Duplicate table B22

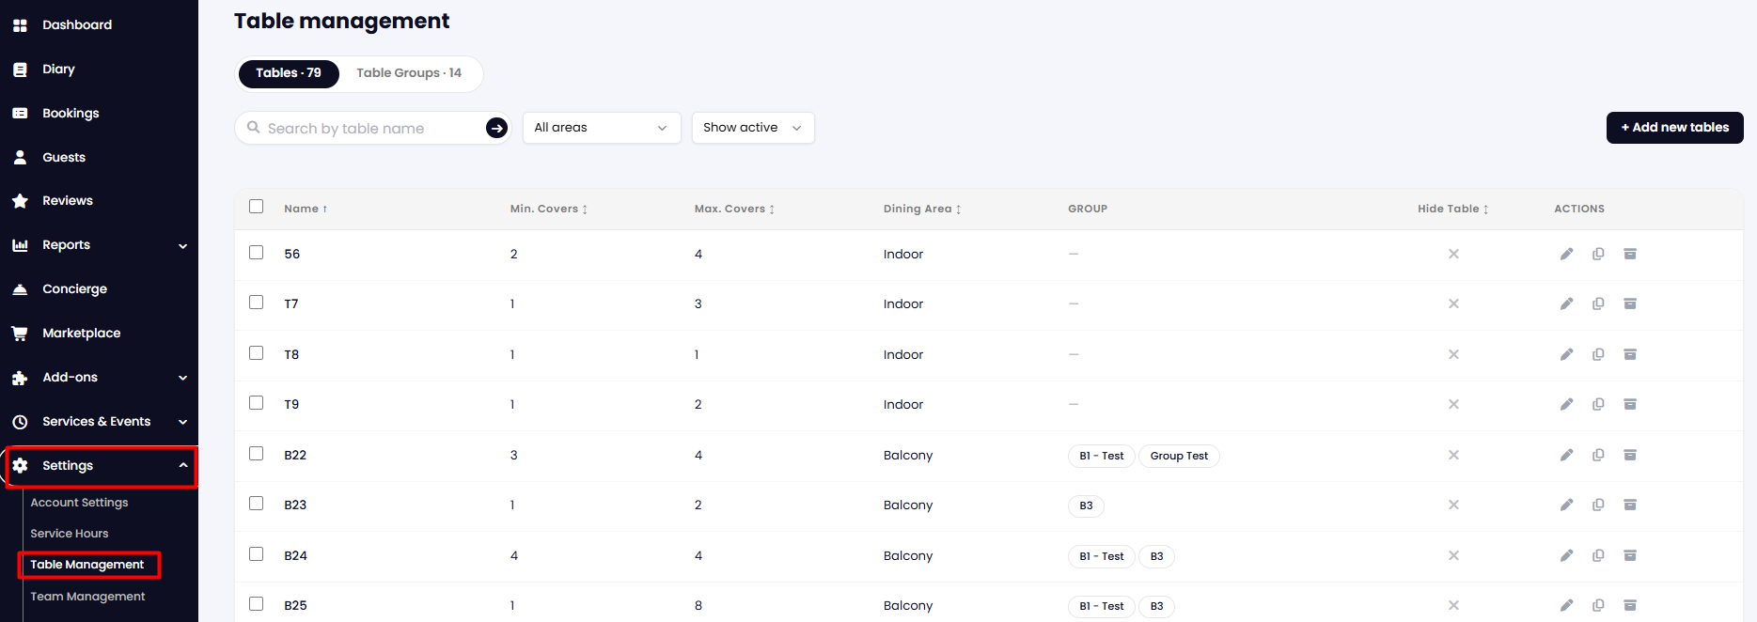[1598, 455]
